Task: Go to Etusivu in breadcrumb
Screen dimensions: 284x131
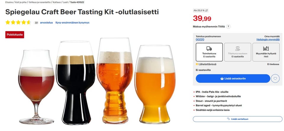Action: coord(9,2)
